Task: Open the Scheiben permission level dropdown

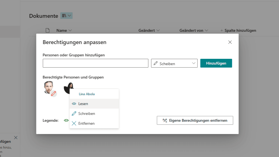Action: [174, 63]
